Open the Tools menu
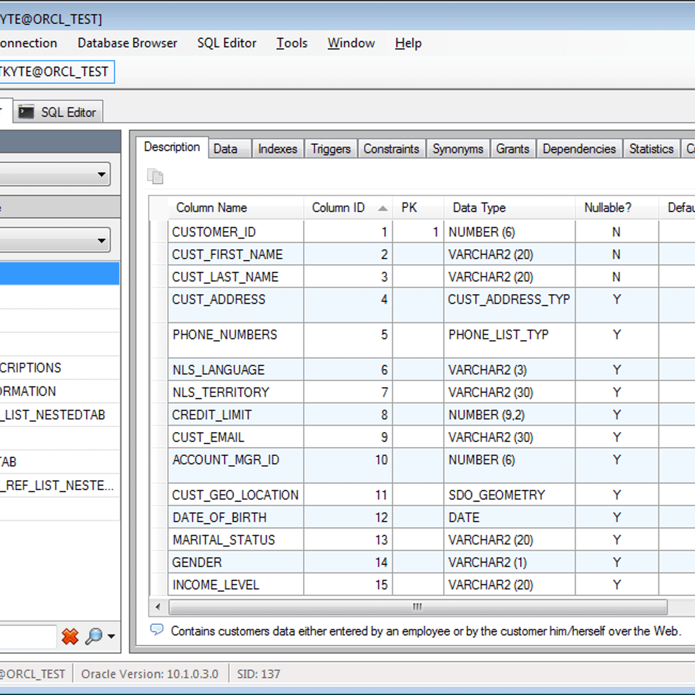Screen dimensions: 695x695 click(291, 43)
